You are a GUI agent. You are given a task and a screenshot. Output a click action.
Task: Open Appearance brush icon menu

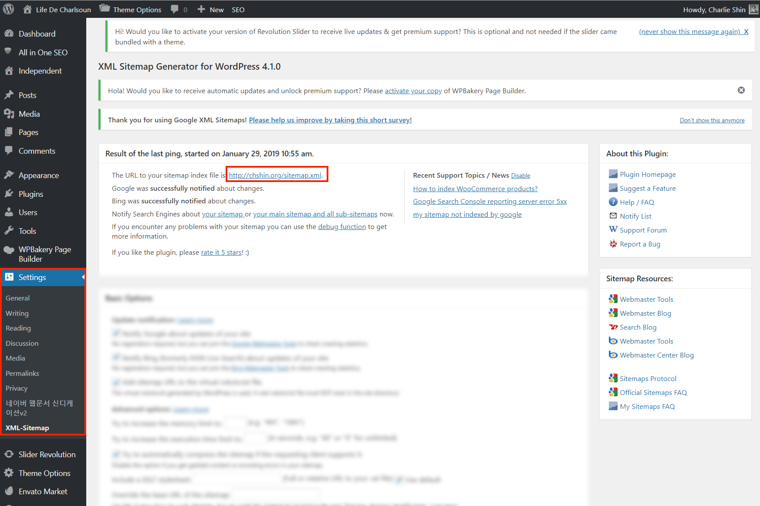tap(9, 175)
